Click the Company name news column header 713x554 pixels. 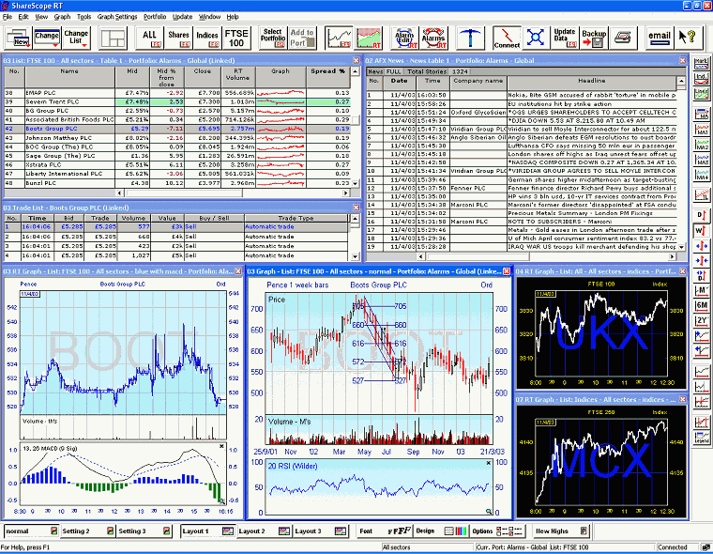(478, 83)
